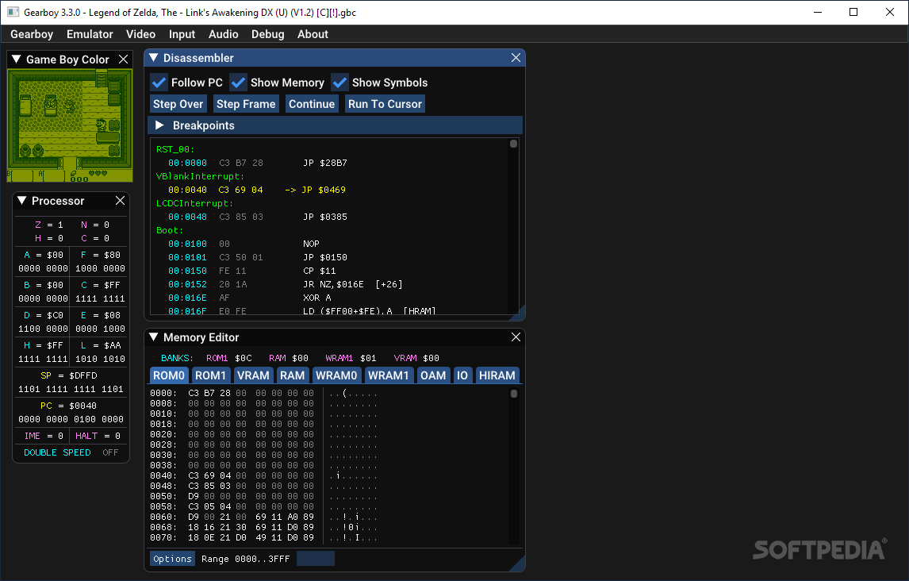The image size is (909, 581).
Task: Open the About menu
Action: coord(313,34)
